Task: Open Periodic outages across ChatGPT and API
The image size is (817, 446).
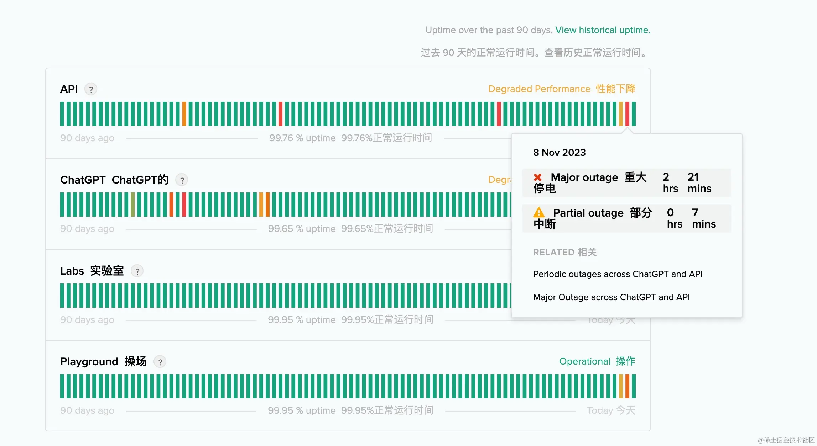Action: pyautogui.click(x=618, y=274)
